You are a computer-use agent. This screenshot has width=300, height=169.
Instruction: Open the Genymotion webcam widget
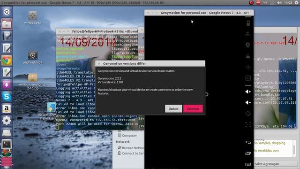pyautogui.click(x=248, y=45)
